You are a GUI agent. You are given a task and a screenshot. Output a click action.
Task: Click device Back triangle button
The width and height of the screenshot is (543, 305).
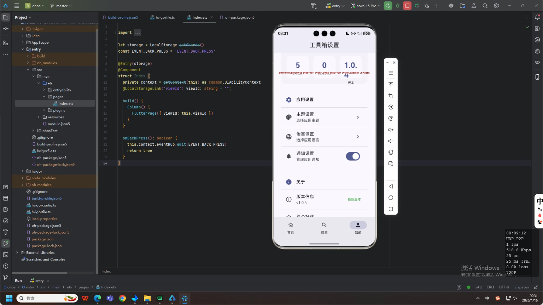point(391,186)
